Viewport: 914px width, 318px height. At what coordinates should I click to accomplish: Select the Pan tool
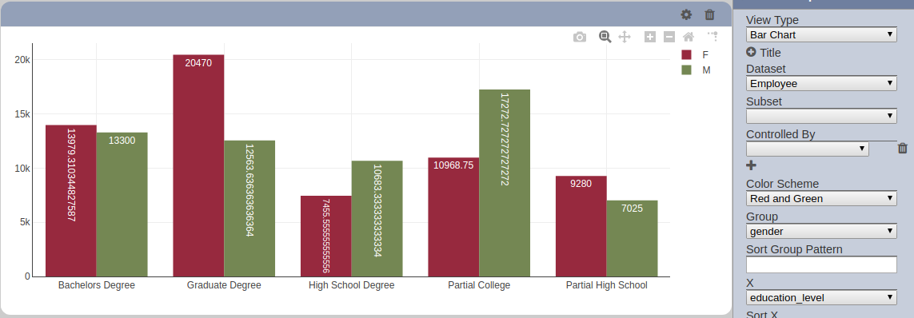(x=625, y=38)
